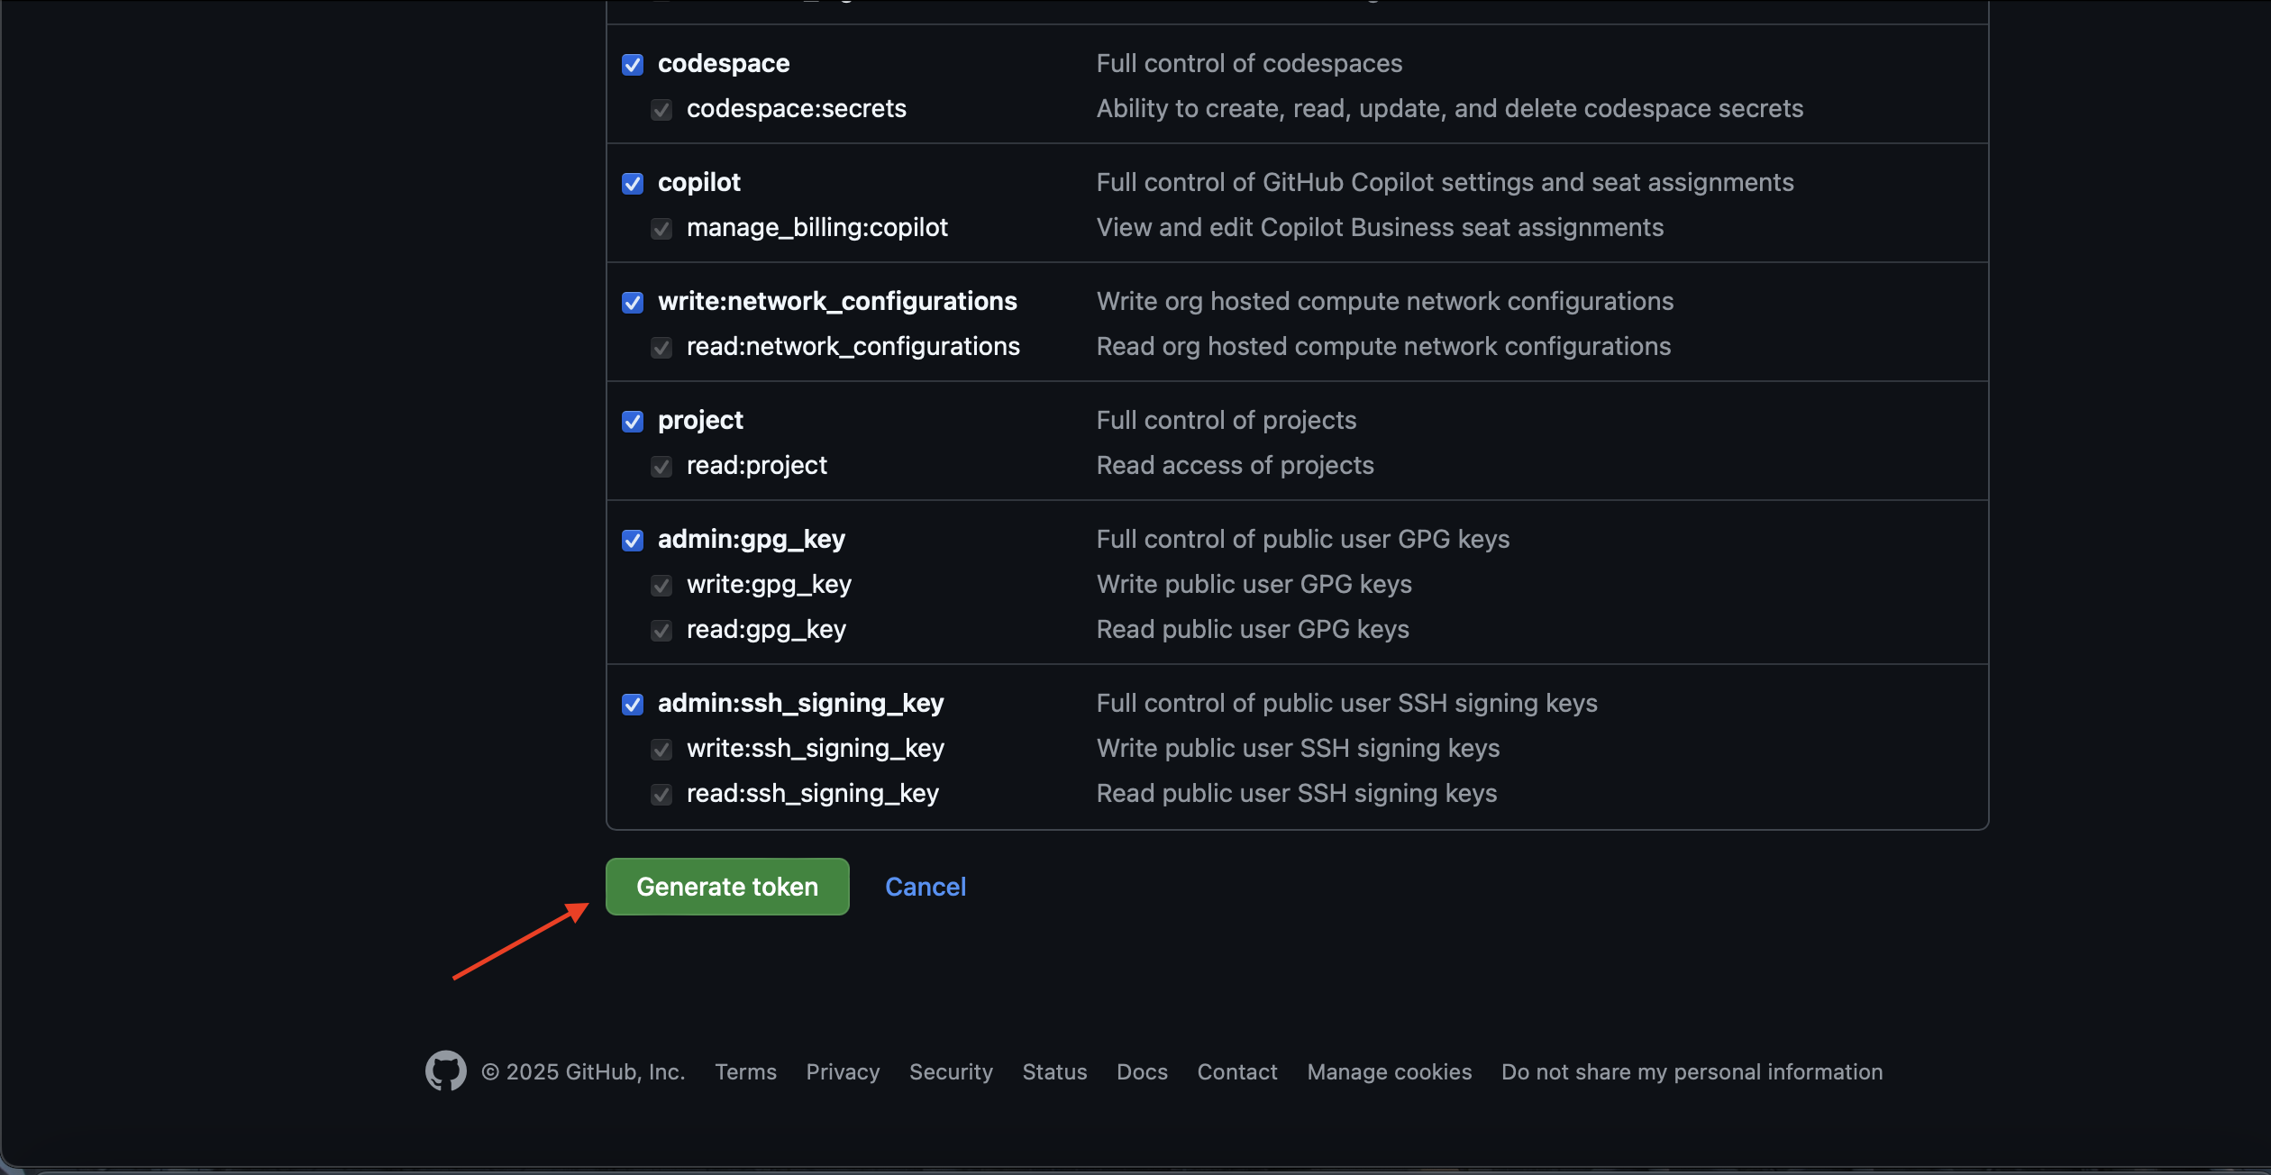Click the 'codespace:secrets' label
Viewport: 2271px width, 1175px height.
coord(797,108)
